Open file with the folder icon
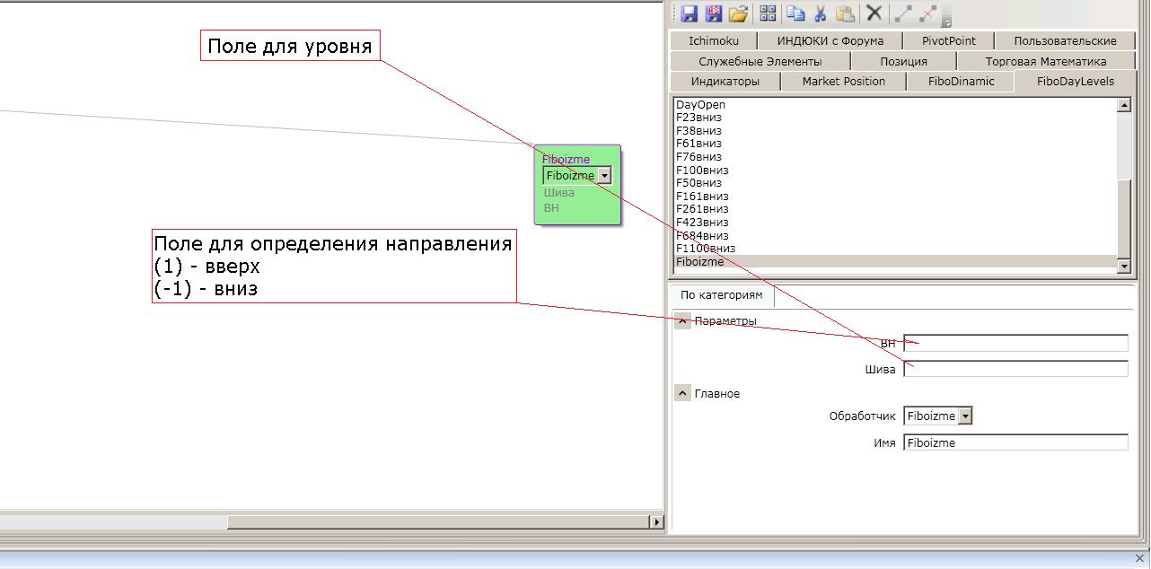1151x569 pixels. pyautogui.click(x=738, y=13)
